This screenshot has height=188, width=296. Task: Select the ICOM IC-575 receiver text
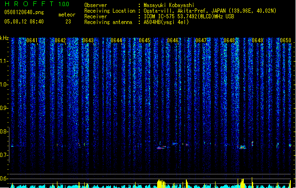[189, 16]
